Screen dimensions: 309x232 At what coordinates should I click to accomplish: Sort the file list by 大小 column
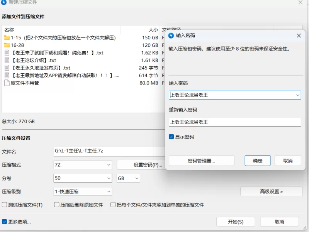click(153, 30)
